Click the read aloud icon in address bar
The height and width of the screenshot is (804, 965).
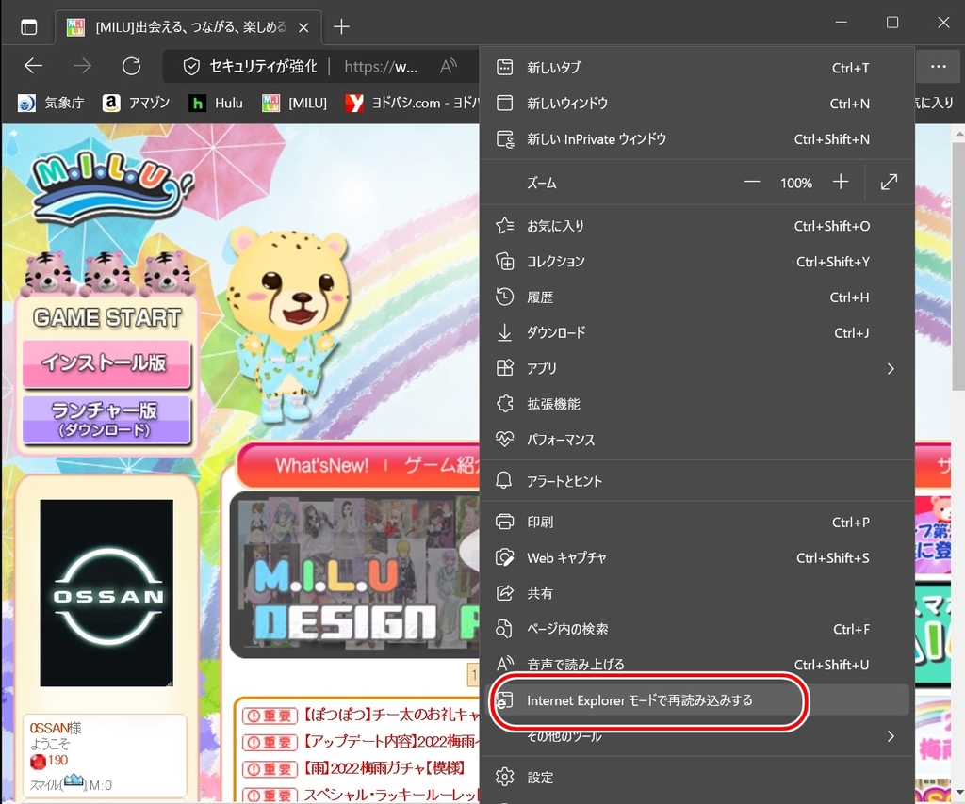click(450, 66)
